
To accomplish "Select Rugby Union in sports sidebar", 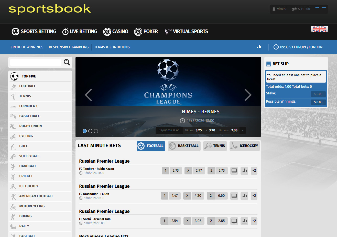I will [x=40, y=126].
